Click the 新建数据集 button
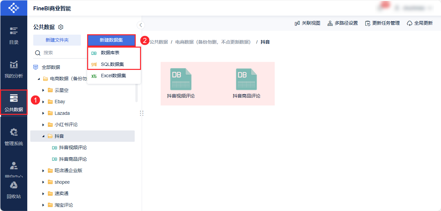 tap(111, 40)
